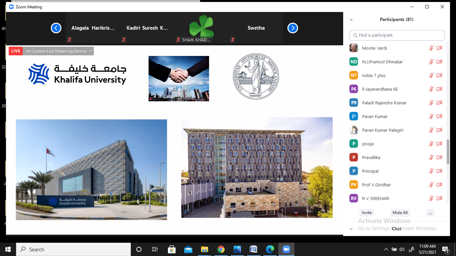Click Moshe Vardi's muted microphone icon
Viewport: 456px width, 256px height.
[431, 48]
